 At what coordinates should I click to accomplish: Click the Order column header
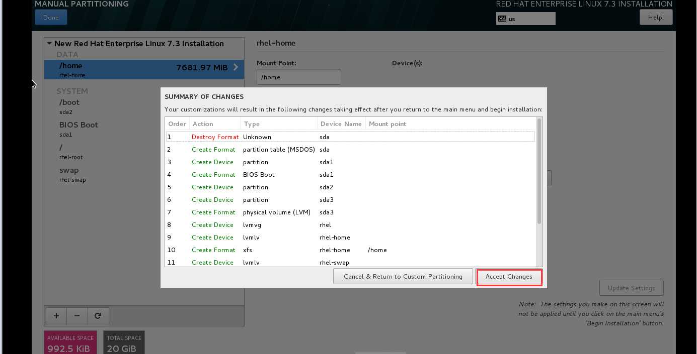tap(177, 124)
